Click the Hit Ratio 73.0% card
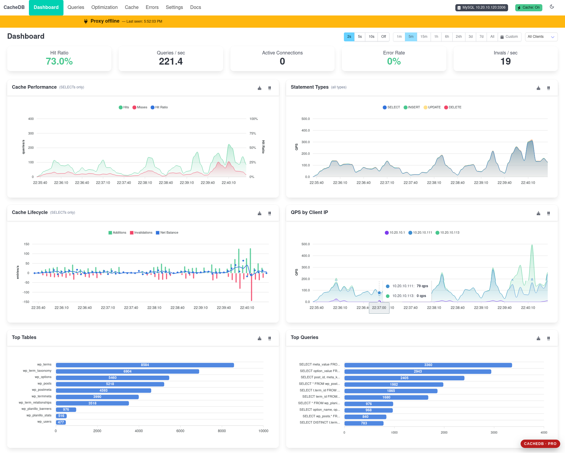This screenshot has height=453, width=565. [x=59, y=59]
